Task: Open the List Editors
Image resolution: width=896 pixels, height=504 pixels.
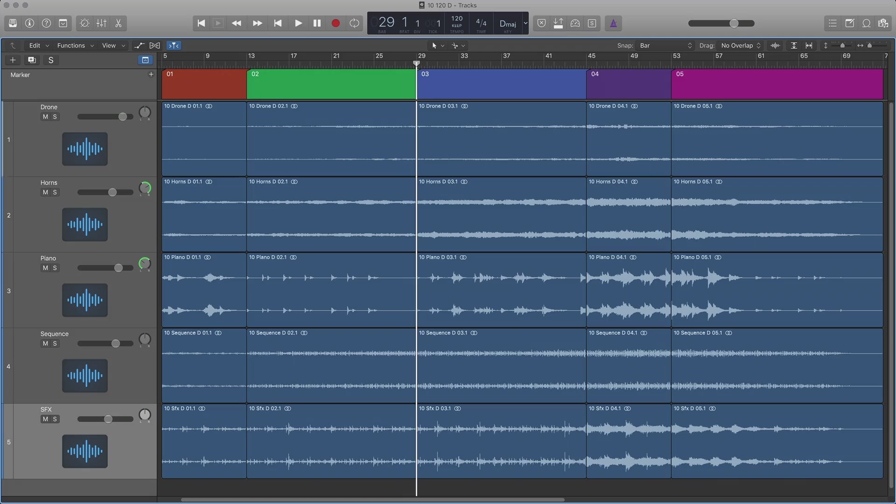Action: [x=833, y=23]
